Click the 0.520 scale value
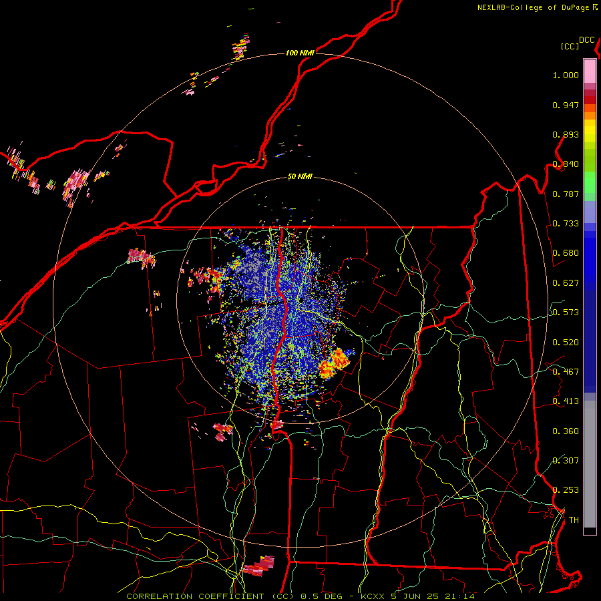The height and width of the screenshot is (601, 601). 566,343
